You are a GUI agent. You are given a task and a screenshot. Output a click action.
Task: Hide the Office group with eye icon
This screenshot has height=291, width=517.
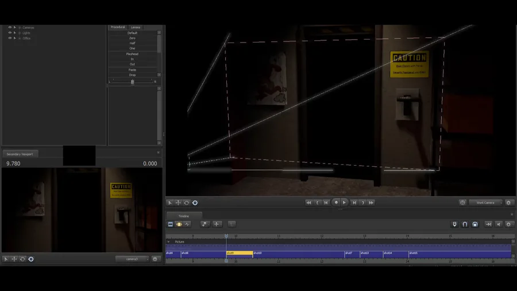pos(10,39)
